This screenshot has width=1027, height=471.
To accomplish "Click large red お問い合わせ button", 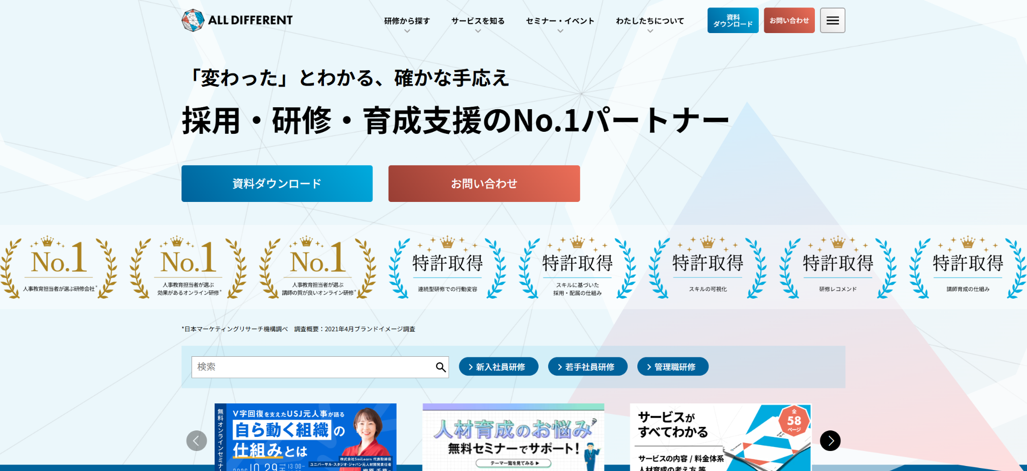I will [x=484, y=184].
